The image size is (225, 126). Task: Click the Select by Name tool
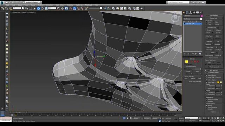[x=27, y=8]
